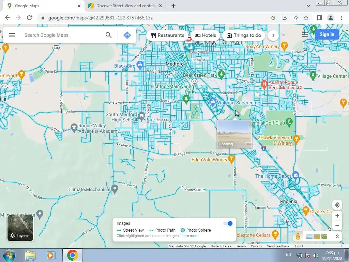This screenshot has height=262, width=349.
Task: Filter map by Restaurants
Action: tap(167, 35)
